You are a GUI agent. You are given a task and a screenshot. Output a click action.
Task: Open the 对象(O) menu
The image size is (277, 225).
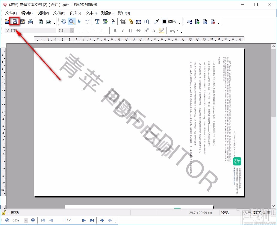(107, 13)
